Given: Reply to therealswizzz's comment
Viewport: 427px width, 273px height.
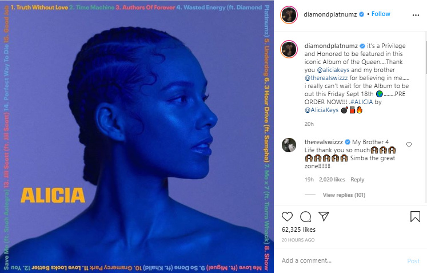Looking at the screenshot, I should click(x=357, y=180).
